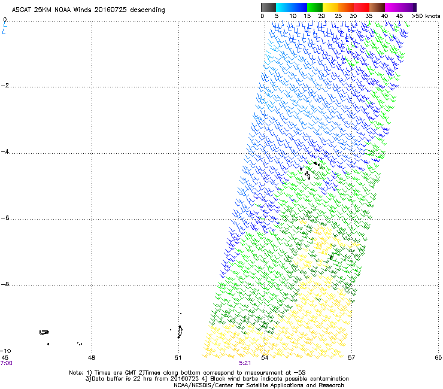This screenshot has height=389, width=443.
Task: Click latitude axis label '-4'
Action: pyautogui.click(x=5, y=151)
